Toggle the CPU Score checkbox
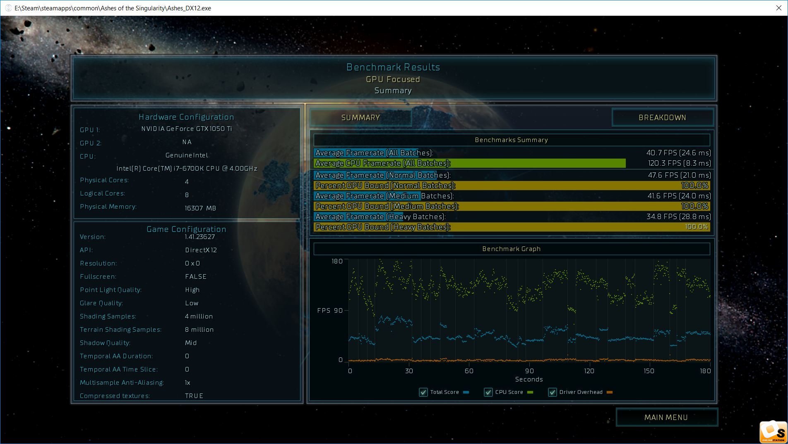This screenshot has height=444, width=788. tap(488, 392)
